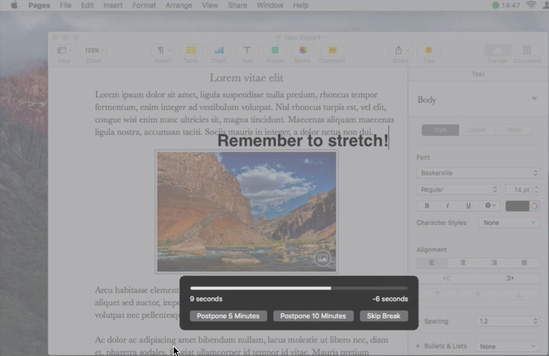Open the Shape picker in the toolbar
Screen dimensions: 549x356
pos(275,51)
